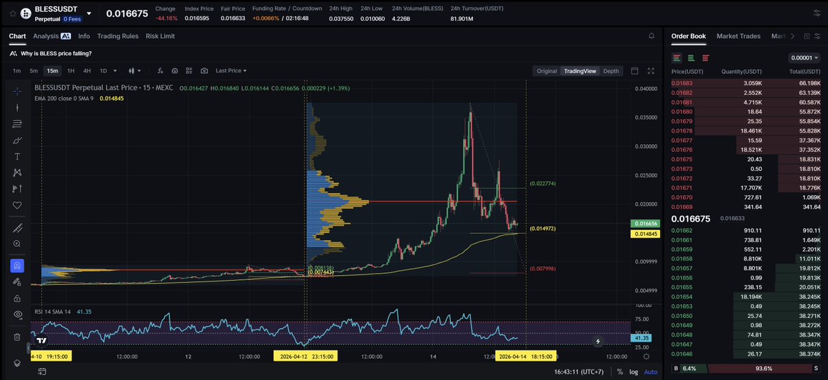Viewport: 828px width, 380px height.
Task: Select the forecasting position tool
Action: 17,189
